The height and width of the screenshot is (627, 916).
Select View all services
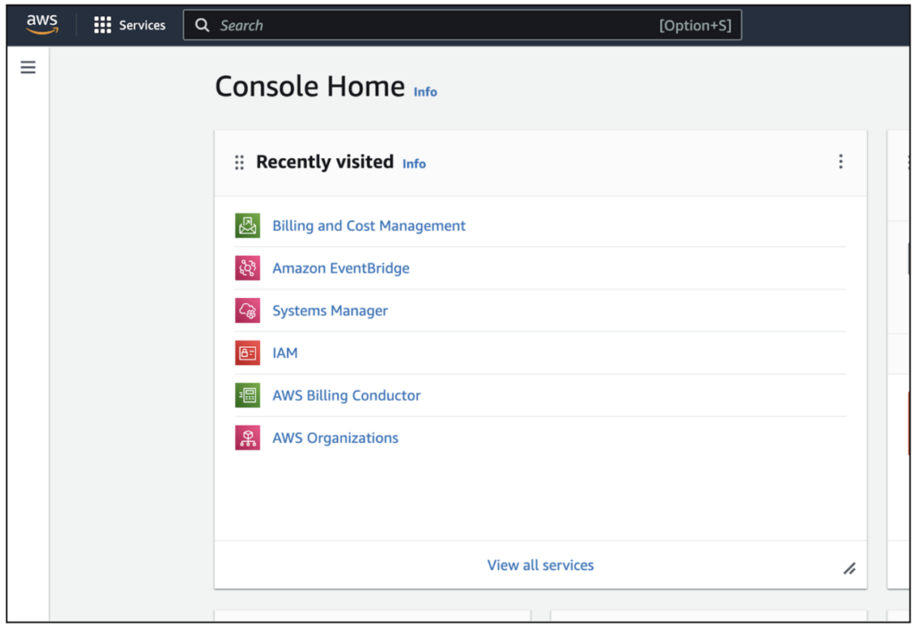[540, 565]
